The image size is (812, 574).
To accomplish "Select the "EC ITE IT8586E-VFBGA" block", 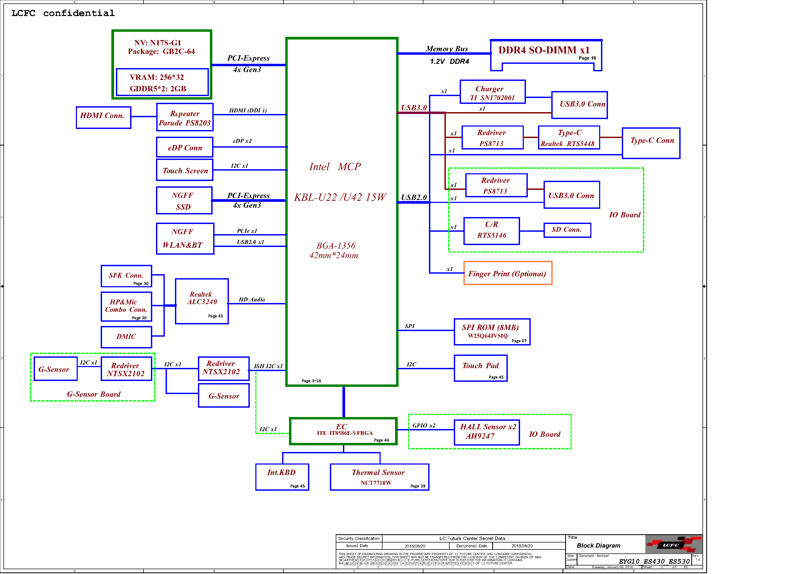I will 343,431.
